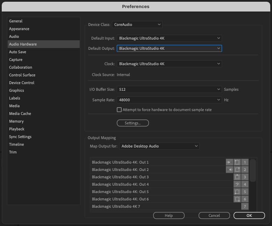Click channel number 2 box

click(x=245, y=170)
